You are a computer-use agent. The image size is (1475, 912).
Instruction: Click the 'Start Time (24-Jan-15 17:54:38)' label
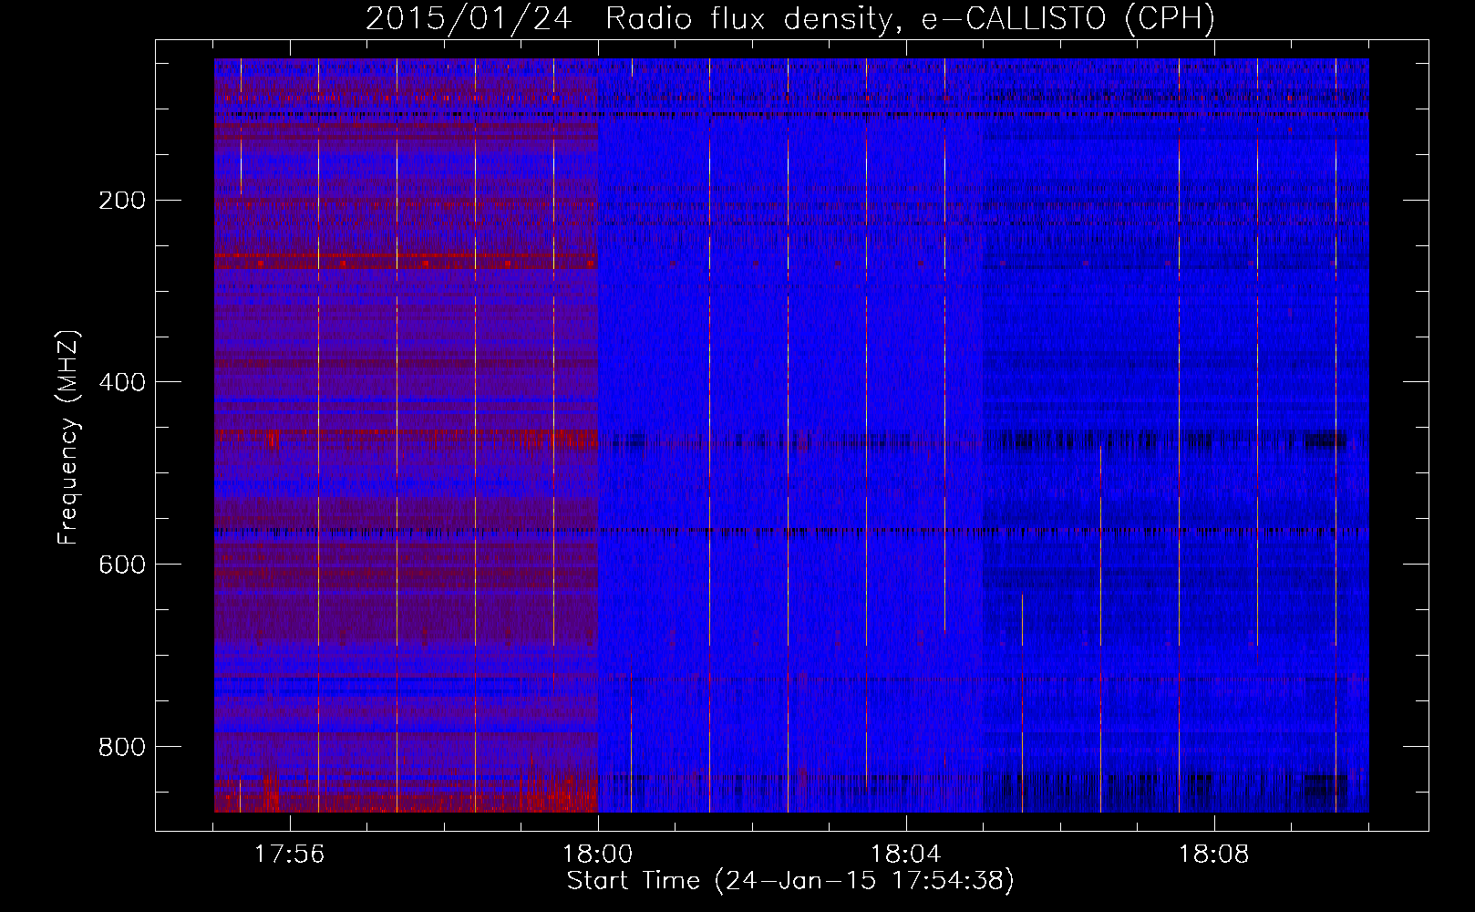pyautogui.click(x=790, y=881)
